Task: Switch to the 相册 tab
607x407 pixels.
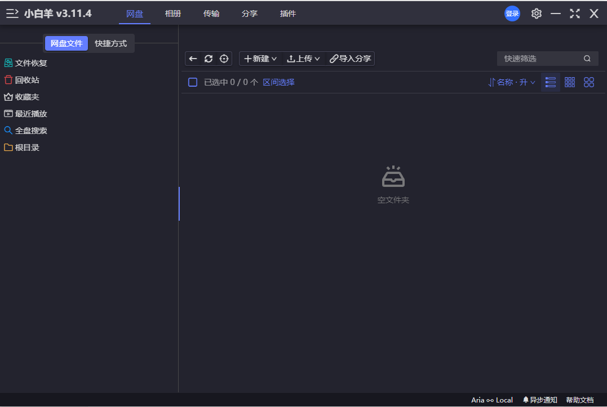Action: click(x=173, y=13)
